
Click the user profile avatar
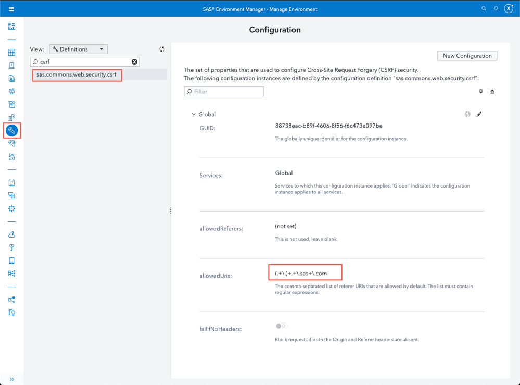[x=509, y=9]
